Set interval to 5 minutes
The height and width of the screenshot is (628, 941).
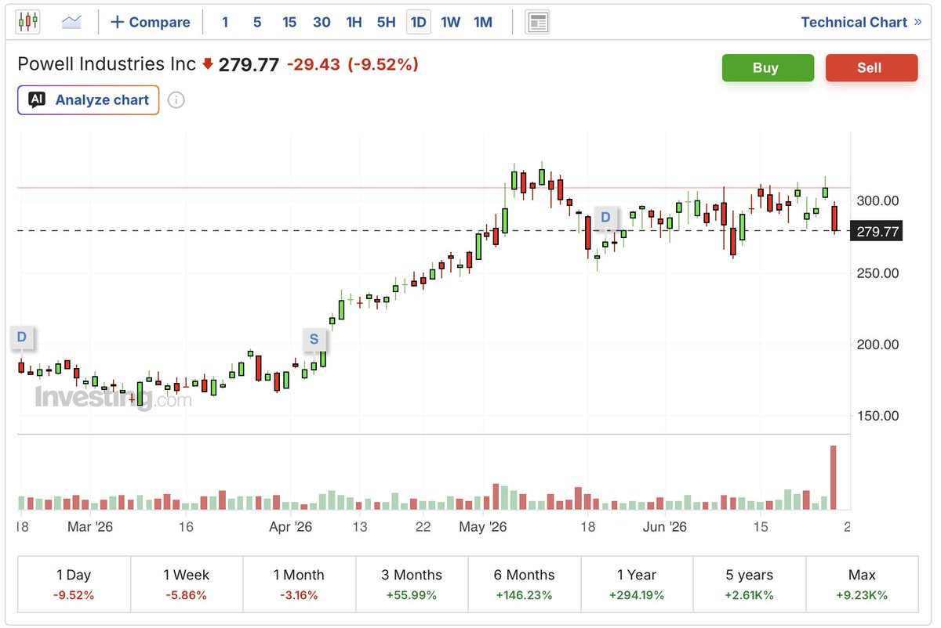257,22
